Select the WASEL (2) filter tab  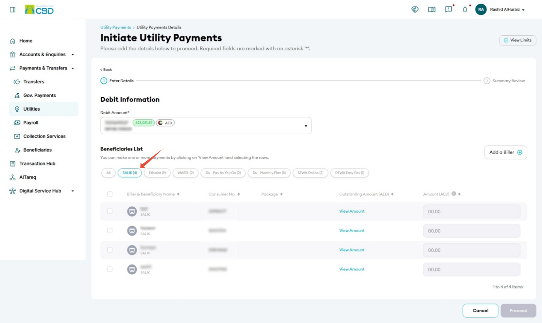pyautogui.click(x=186, y=173)
